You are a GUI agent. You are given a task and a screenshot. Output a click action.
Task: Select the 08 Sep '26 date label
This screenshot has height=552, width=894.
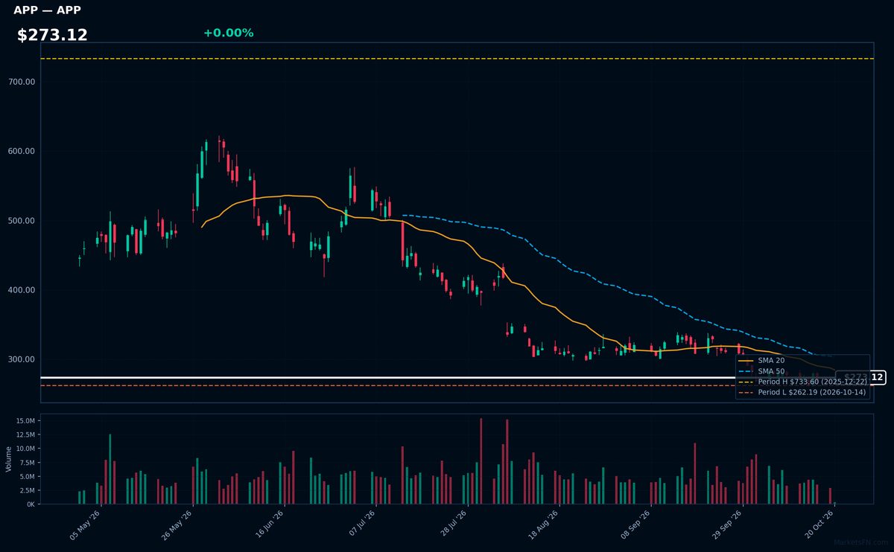pyautogui.click(x=636, y=526)
